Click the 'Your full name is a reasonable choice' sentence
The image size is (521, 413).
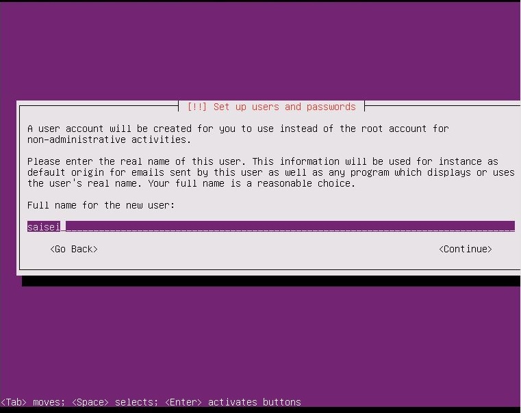pos(252,183)
